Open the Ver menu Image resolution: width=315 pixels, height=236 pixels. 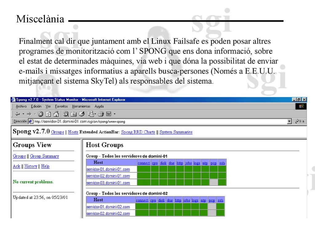click(x=48, y=106)
